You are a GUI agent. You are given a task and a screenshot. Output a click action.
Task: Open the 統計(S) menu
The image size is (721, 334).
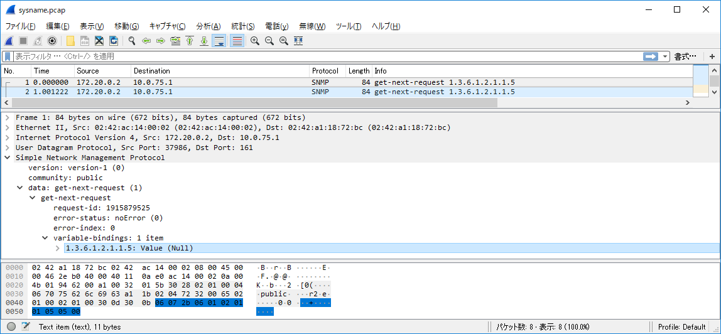pos(243,26)
